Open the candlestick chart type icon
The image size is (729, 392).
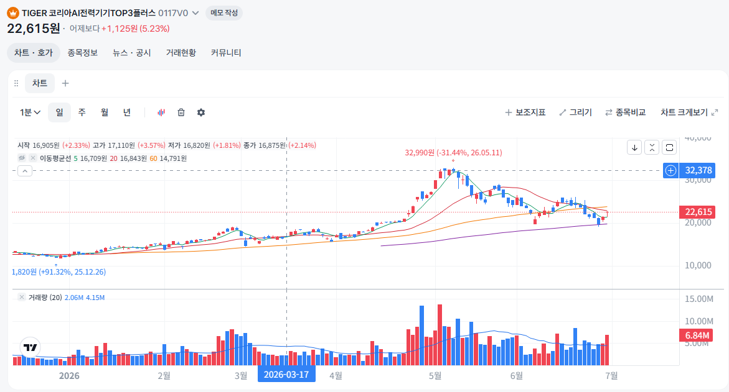161,112
